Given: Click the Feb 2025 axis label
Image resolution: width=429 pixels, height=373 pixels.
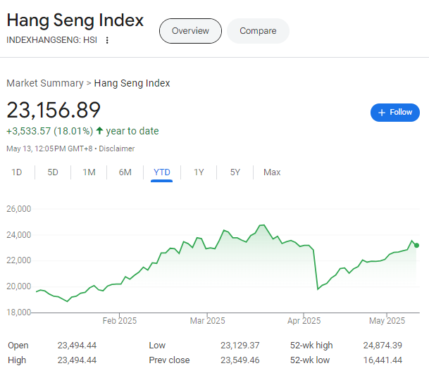Looking at the screenshot, I should (x=120, y=321).
